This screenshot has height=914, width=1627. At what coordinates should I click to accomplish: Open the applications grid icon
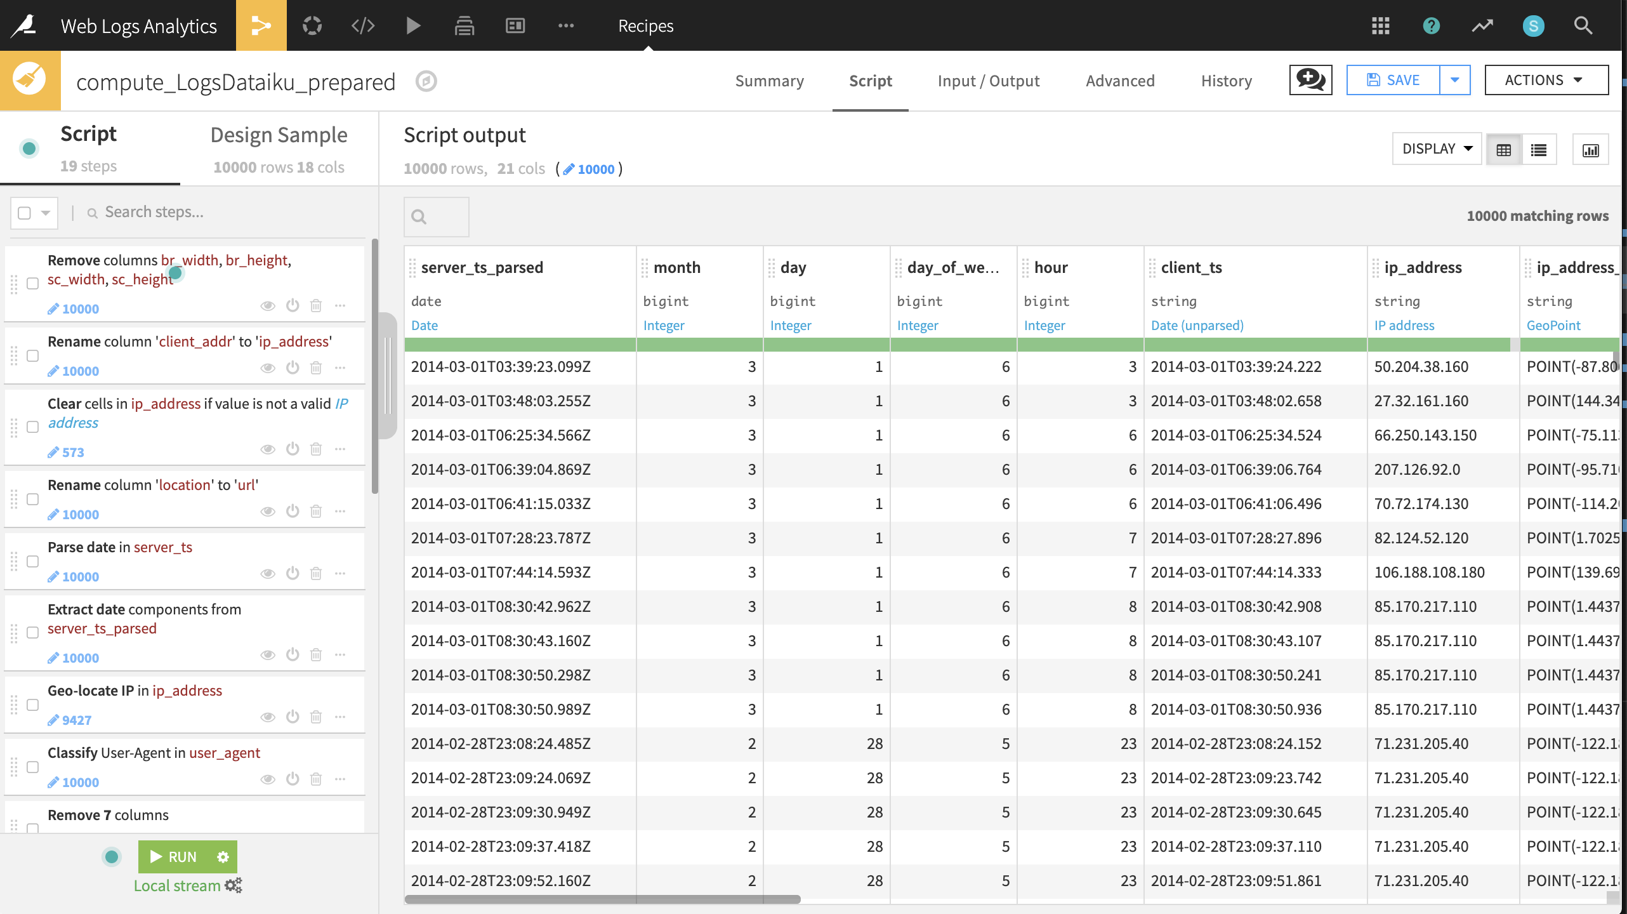click(1381, 25)
